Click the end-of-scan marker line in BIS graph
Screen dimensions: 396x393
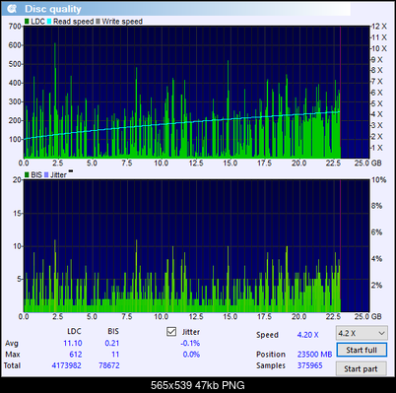(341, 245)
